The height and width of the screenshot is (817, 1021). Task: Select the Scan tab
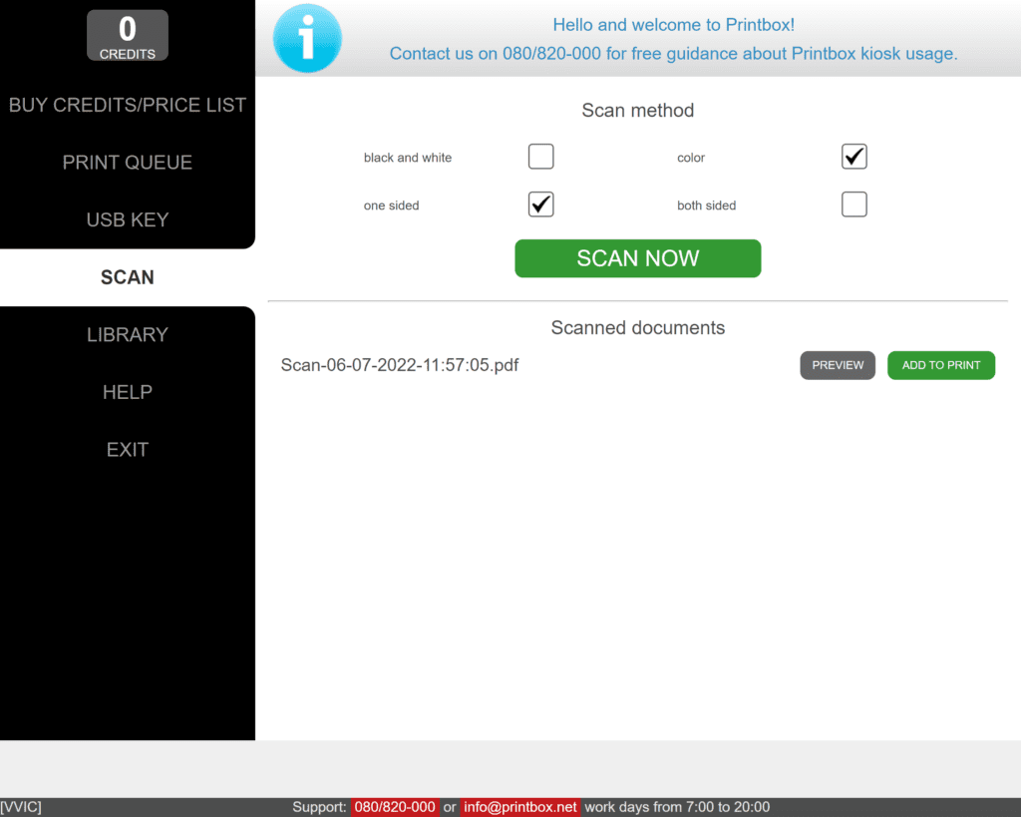coord(128,277)
